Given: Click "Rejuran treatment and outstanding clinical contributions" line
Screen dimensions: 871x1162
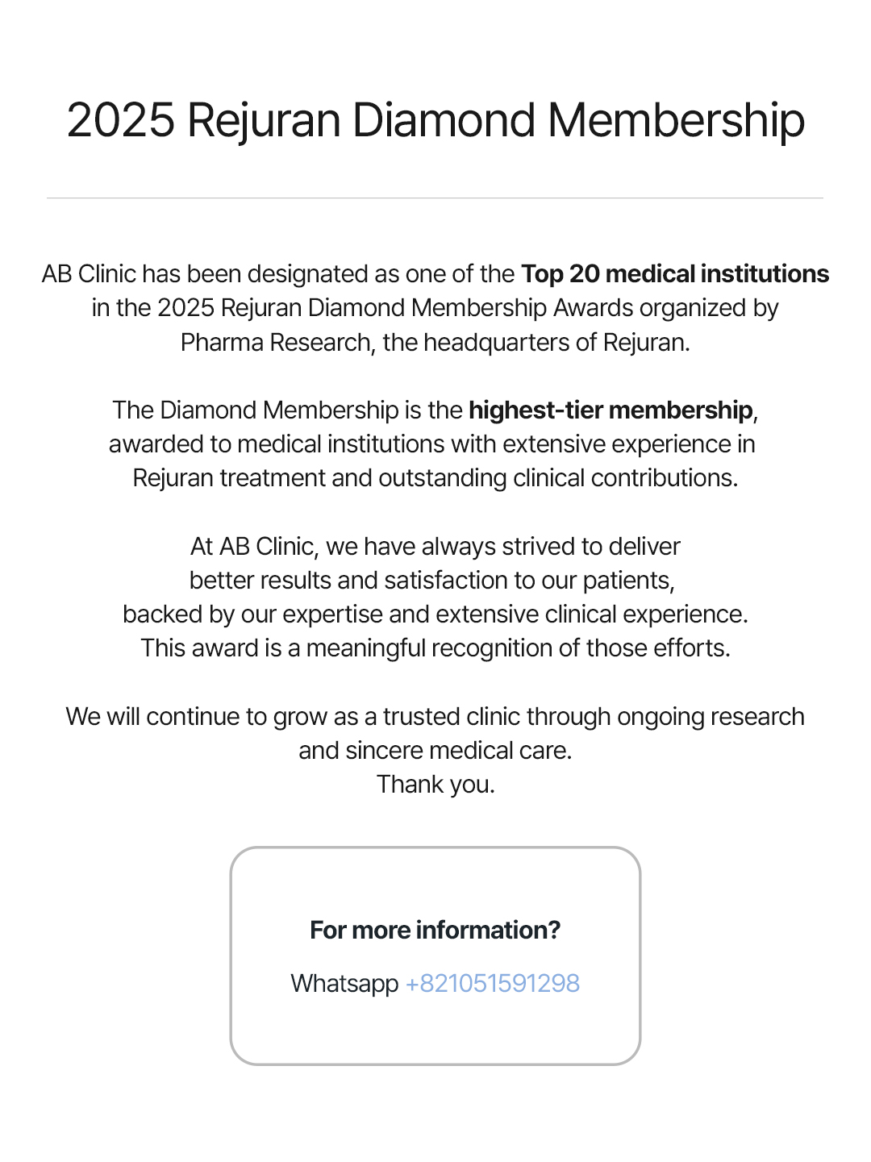Looking at the screenshot, I should (x=435, y=478).
